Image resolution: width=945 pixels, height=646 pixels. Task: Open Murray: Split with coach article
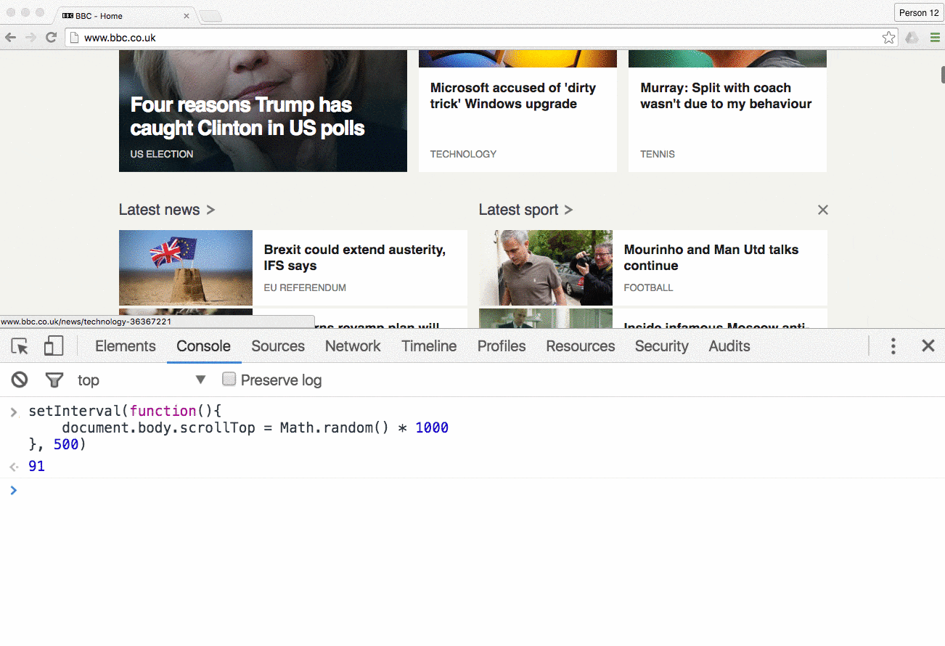tap(726, 96)
